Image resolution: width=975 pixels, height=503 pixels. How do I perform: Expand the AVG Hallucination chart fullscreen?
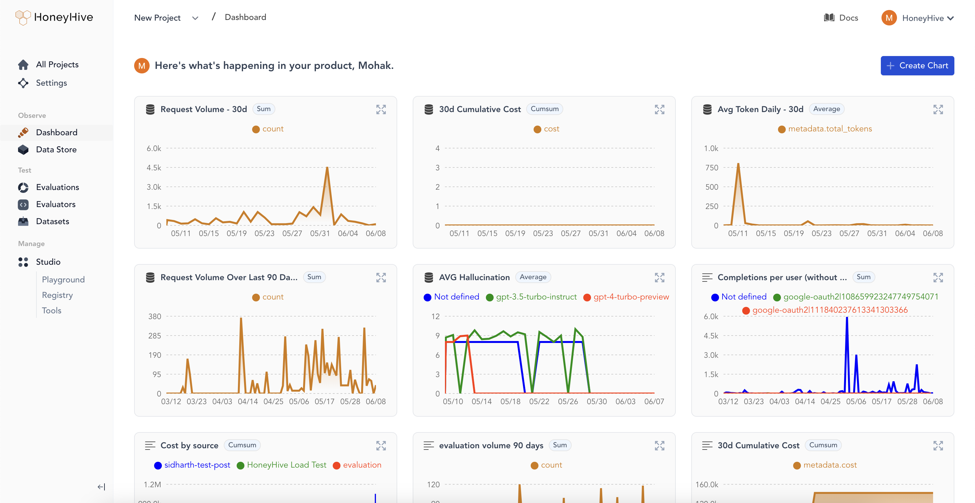click(659, 278)
